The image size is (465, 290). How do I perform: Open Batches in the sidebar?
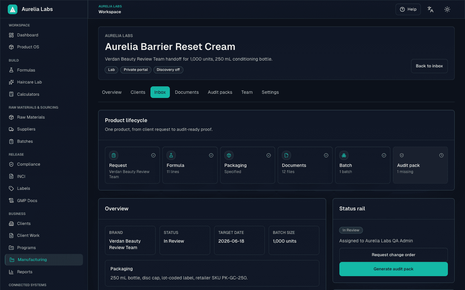(x=44, y=141)
